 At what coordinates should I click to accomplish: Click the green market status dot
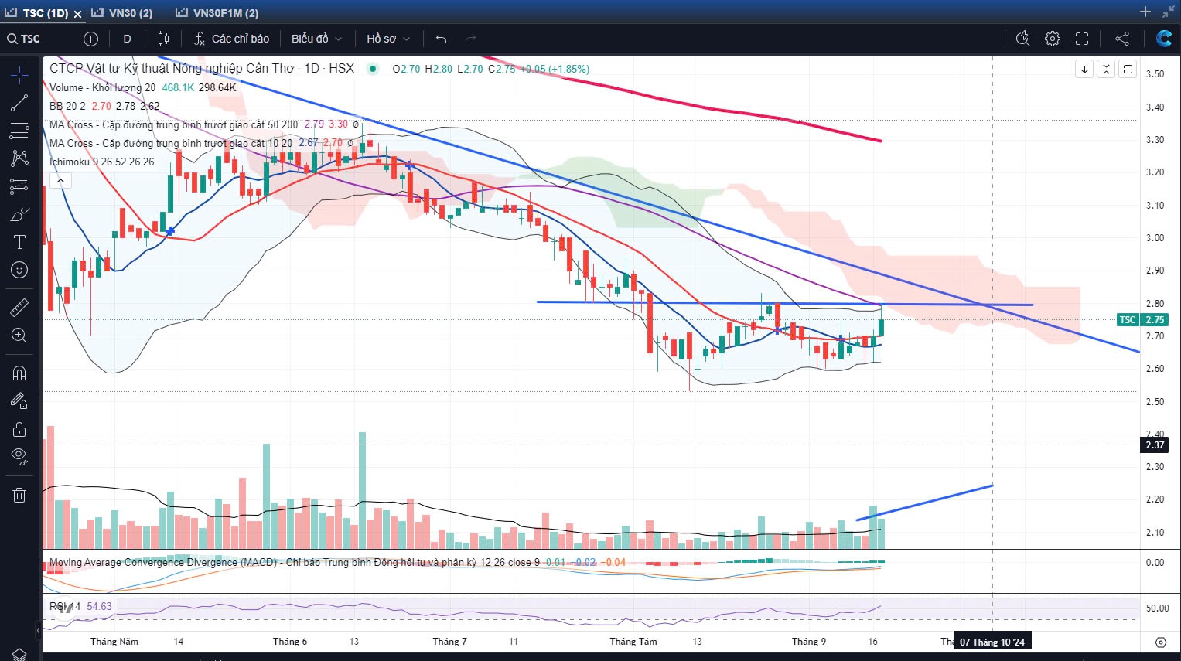(373, 69)
